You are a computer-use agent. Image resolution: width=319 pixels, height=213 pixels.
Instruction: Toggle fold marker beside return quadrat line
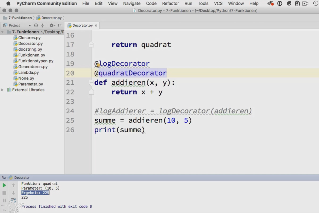click(91, 44)
